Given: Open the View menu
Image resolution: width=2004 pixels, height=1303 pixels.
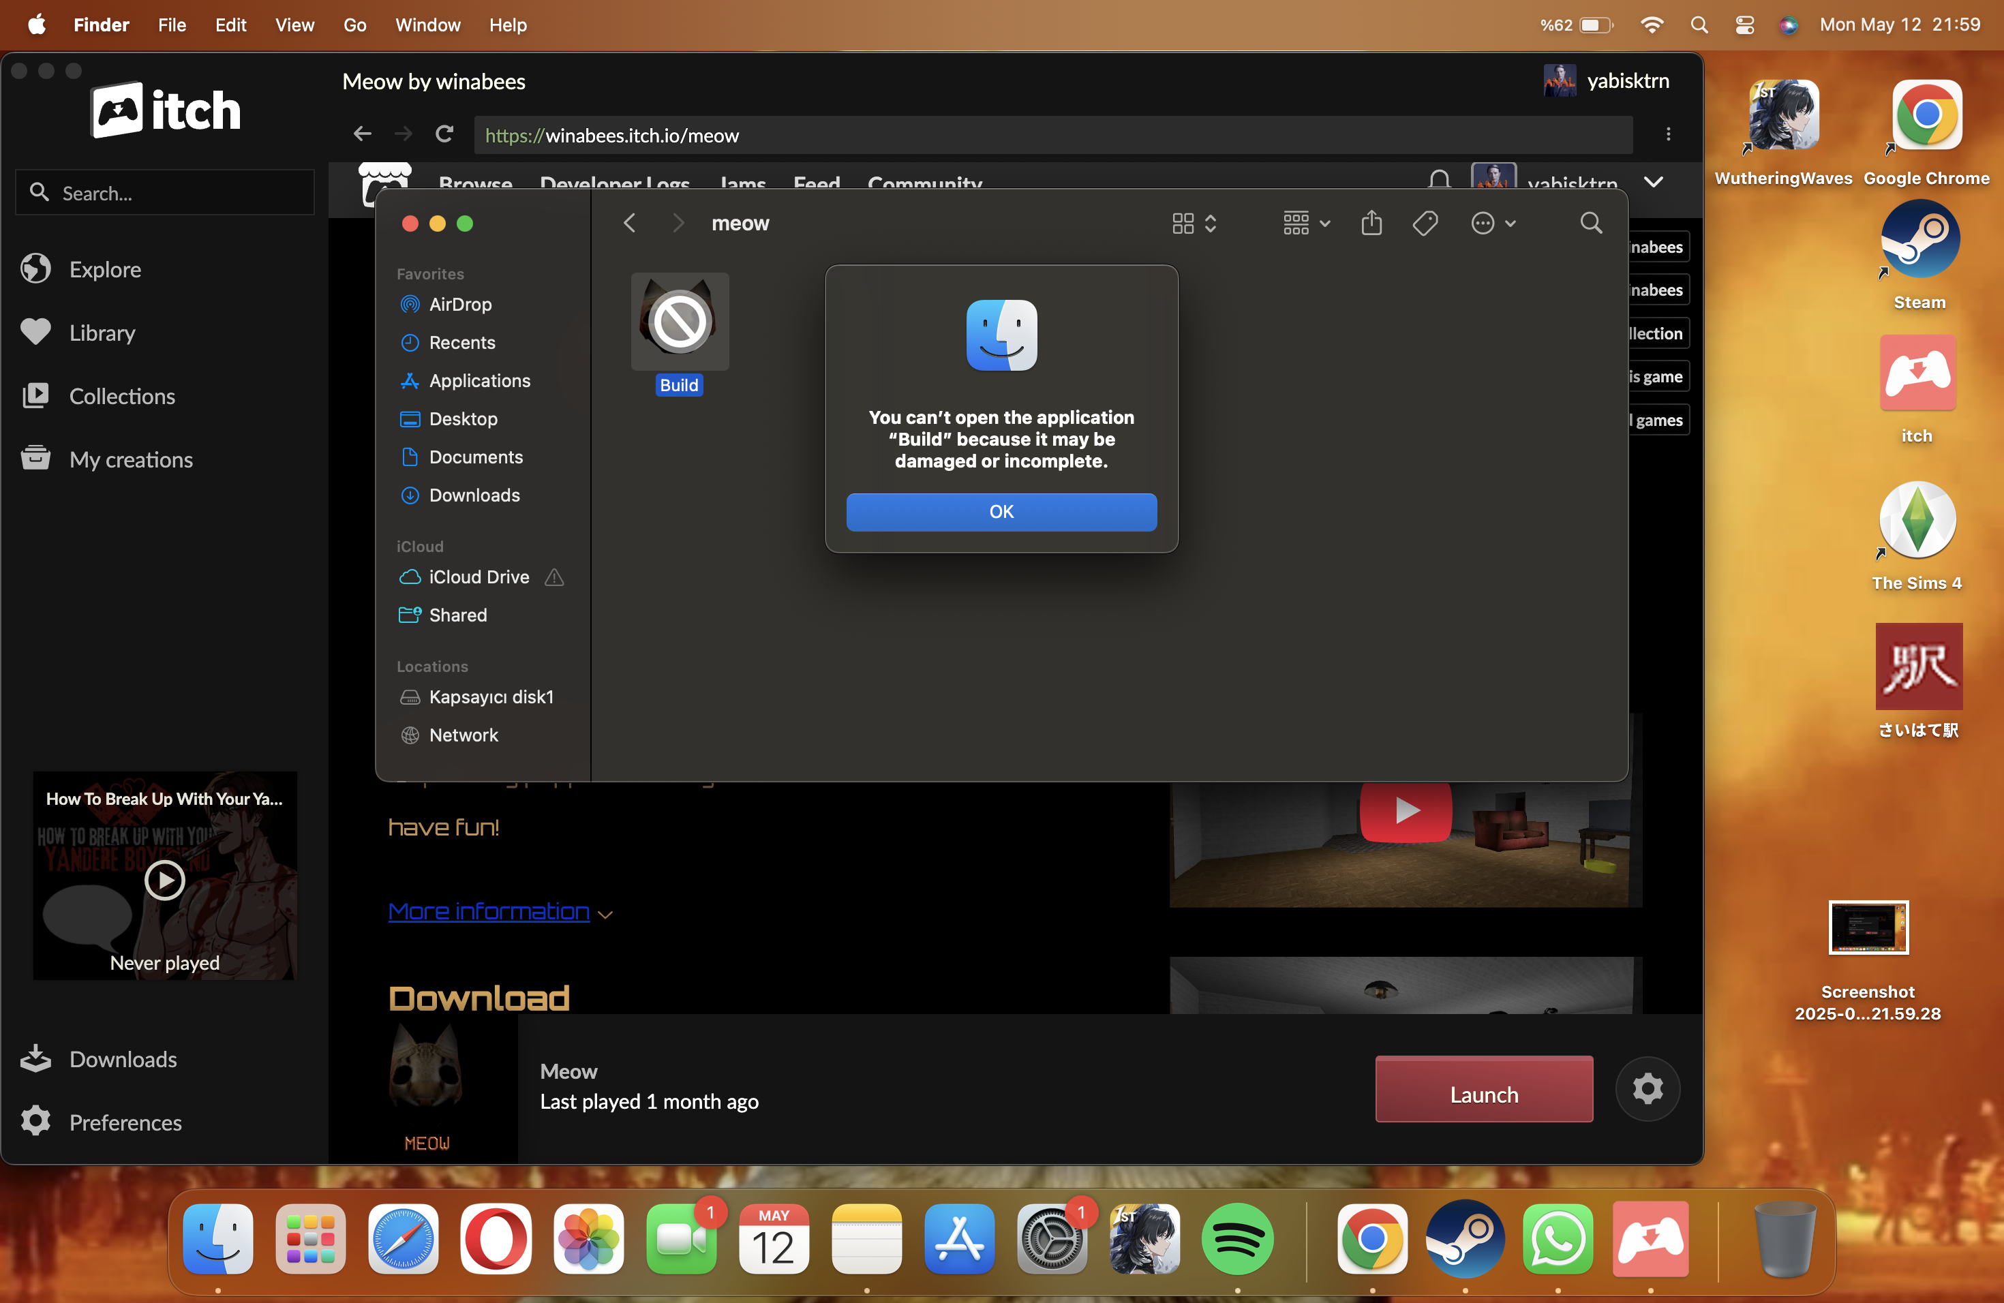Looking at the screenshot, I should tap(294, 25).
